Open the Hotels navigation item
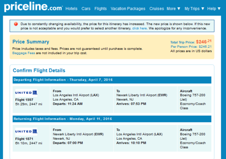This screenshot has height=159, width=226. click(x=71, y=9)
